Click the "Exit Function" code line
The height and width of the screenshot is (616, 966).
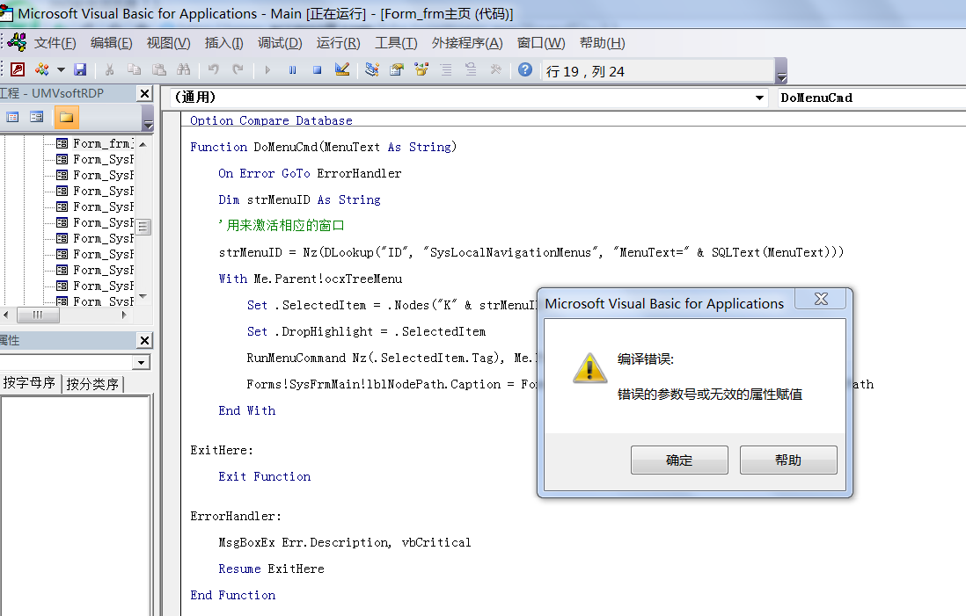(264, 477)
